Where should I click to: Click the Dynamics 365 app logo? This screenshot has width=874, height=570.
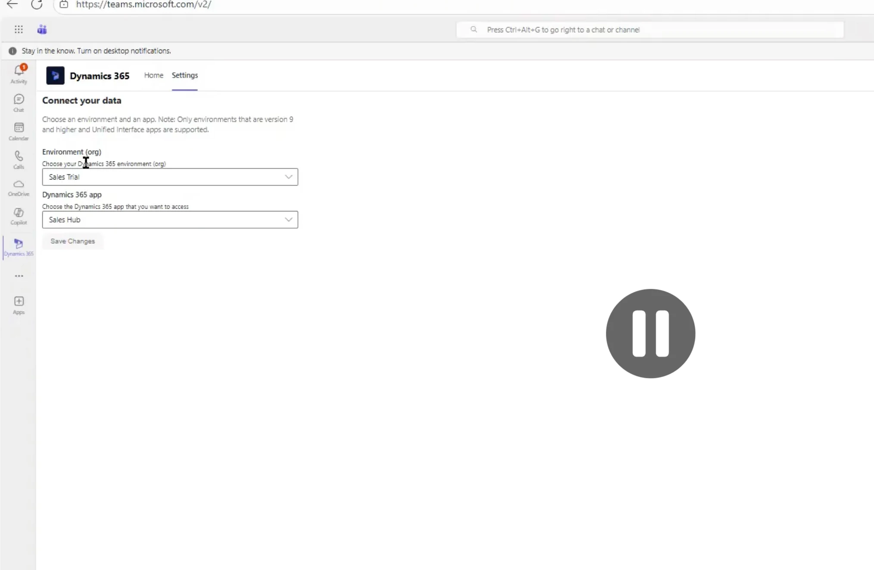click(x=55, y=75)
